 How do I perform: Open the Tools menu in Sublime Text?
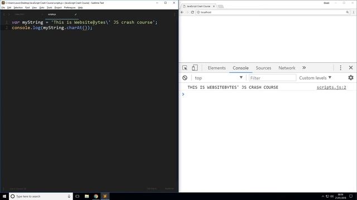click(x=50, y=8)
